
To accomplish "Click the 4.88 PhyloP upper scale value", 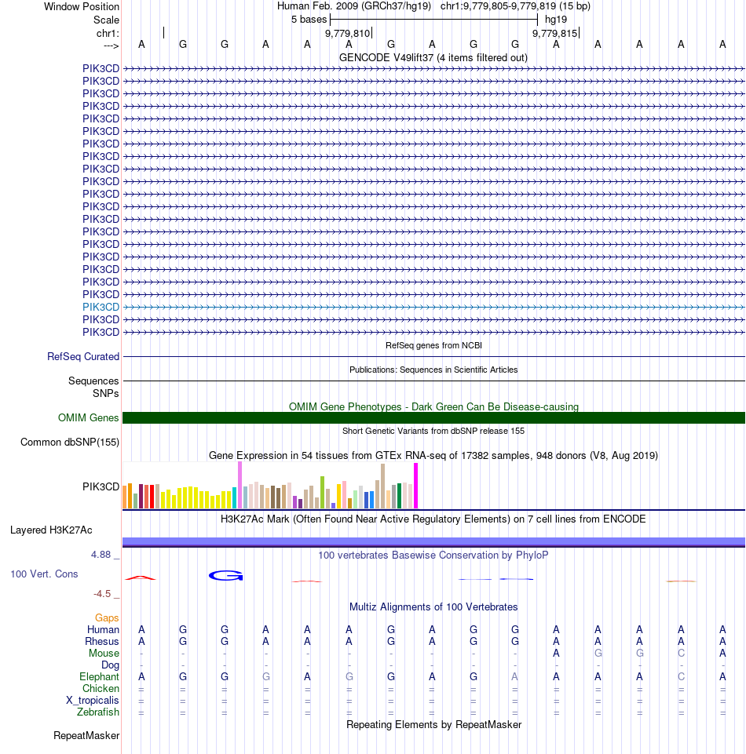I will (101, 555).
